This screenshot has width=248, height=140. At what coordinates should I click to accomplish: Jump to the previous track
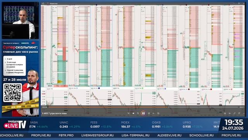pyautogui.click(x=133, y=113)
